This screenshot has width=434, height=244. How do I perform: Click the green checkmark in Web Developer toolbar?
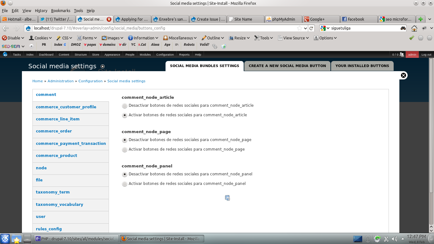click(x=412, y=38)
